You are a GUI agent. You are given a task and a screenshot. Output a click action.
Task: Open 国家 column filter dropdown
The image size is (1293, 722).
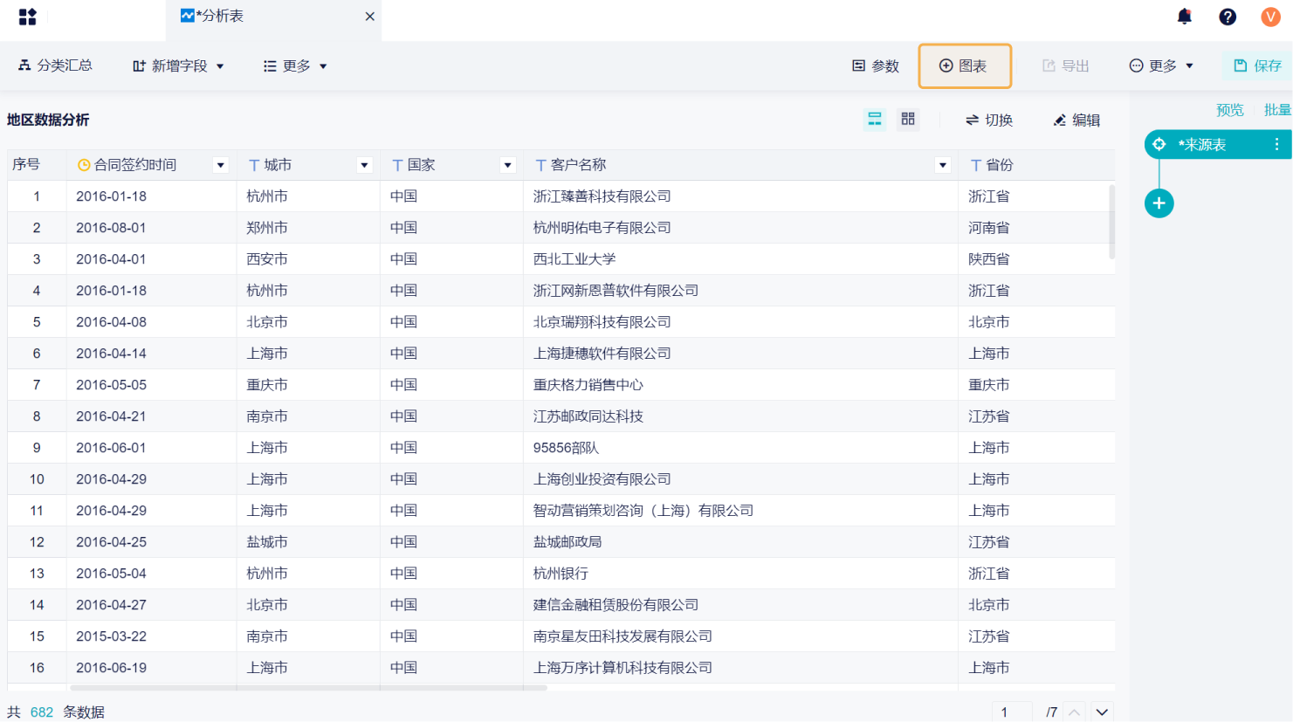507,165
